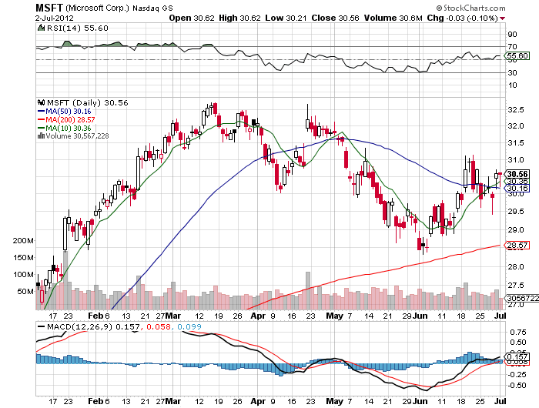The width and height of the screenshot is (539, 408).
Task: Click the 200M volume axis label
Action: 23,241
